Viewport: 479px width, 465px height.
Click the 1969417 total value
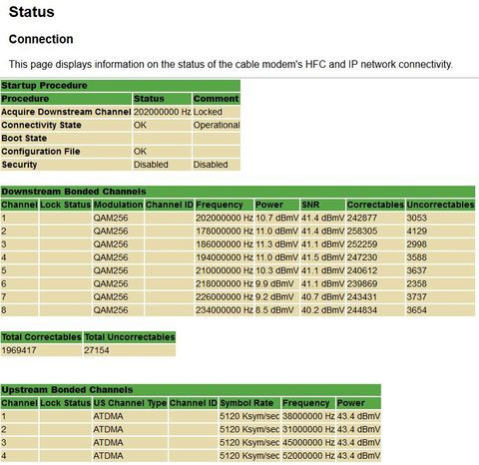tap(19, 350)
